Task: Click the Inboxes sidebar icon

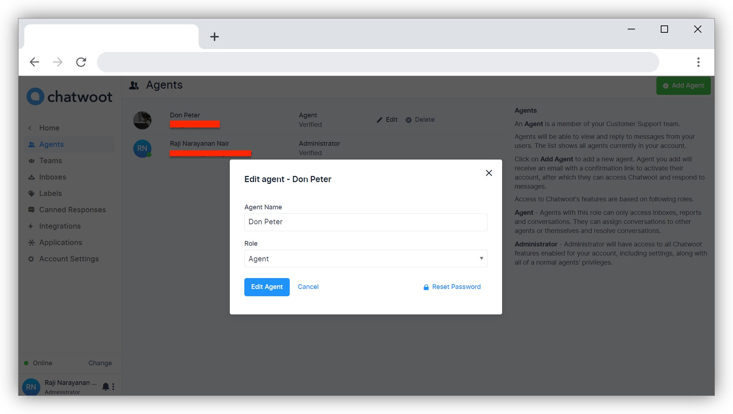Action: (32, 177)
